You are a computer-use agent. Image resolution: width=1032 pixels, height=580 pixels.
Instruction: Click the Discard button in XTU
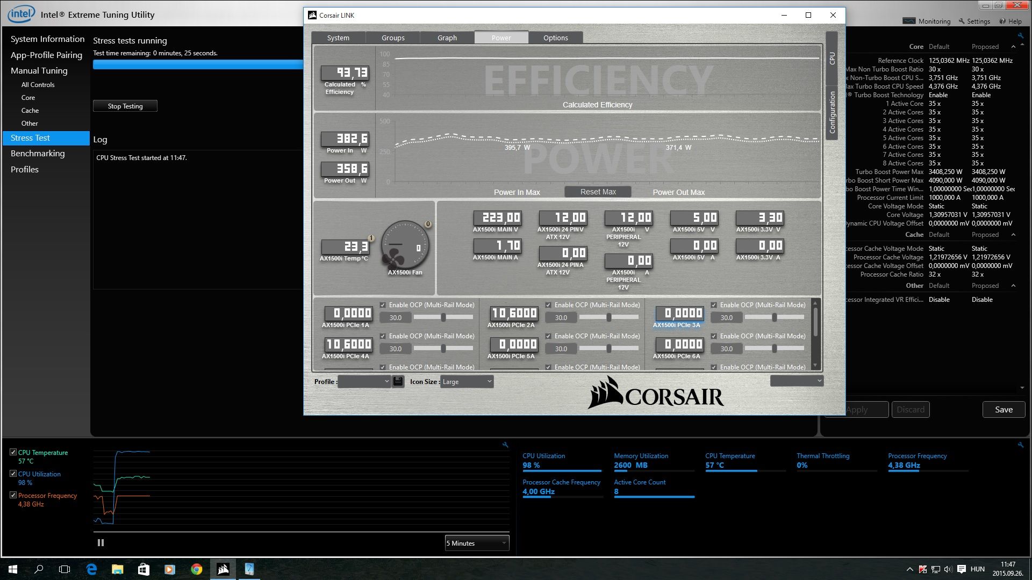(911, 409)
